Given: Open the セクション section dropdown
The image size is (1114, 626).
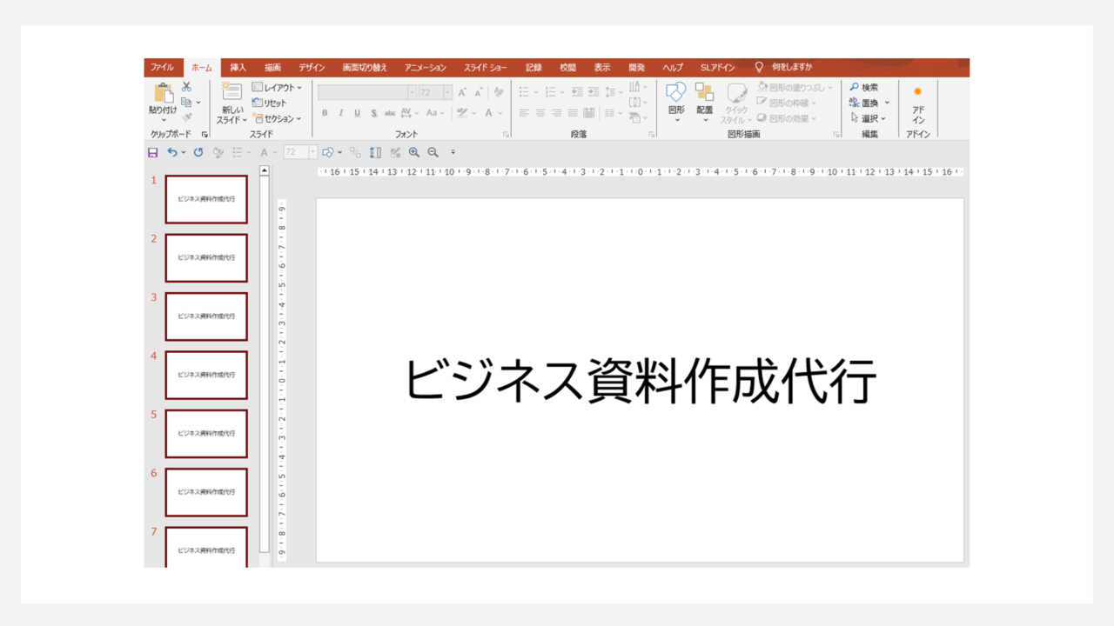Looking at the screenshot, I should pos(277,118).
